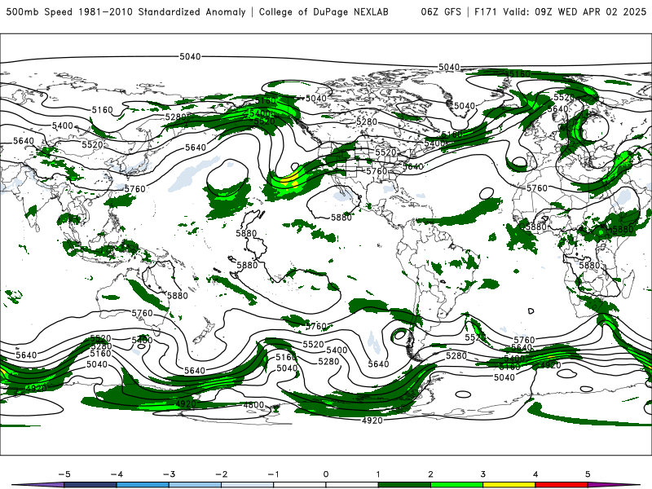Image resolution: width=652 pixels, height=489 pixels.
Task: Select the white swatch between -1 and 0
Action: pyautogui.click(x=300, y=485)
